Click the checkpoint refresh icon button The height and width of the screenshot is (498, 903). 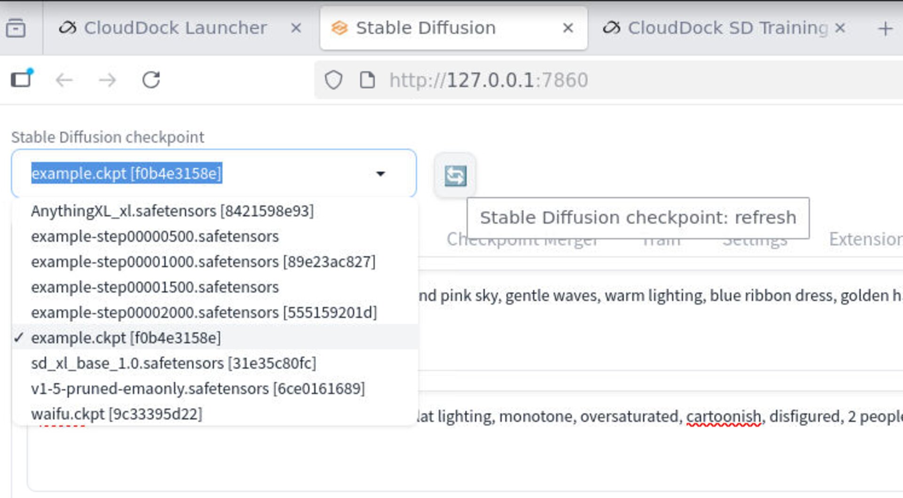pos(455,176)
